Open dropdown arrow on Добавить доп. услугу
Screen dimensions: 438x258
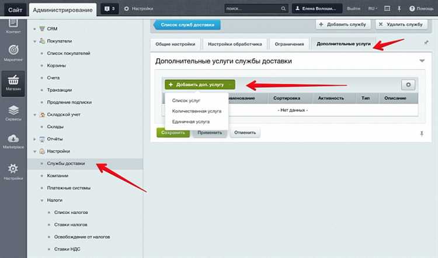pos(230,84)
